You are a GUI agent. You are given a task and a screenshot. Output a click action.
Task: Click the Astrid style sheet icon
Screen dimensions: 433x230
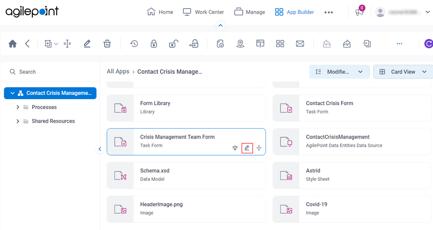tap(286, 175)
